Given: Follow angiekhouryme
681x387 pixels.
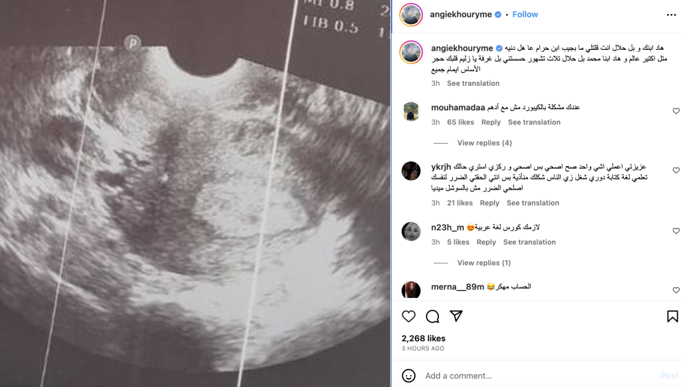Looking at the screenshot, I should (525, 15).
